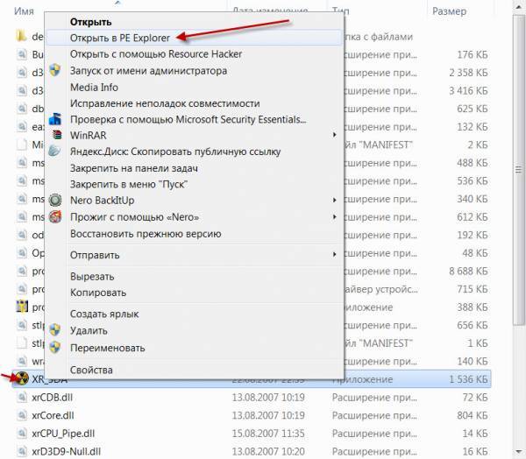Sort by the Тип column header
The height and width of the screenshot is (459, 526).
pos(340,11)
